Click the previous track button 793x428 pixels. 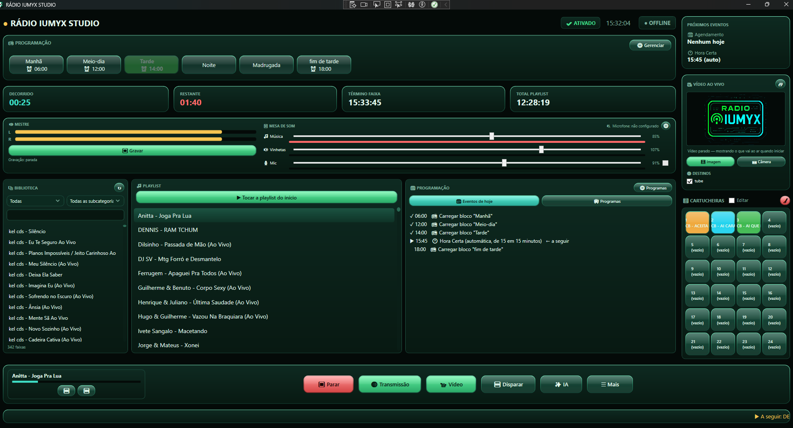coord(66,391)
